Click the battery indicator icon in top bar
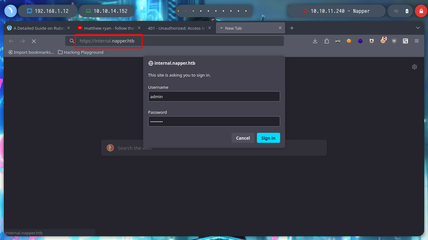 407,11
